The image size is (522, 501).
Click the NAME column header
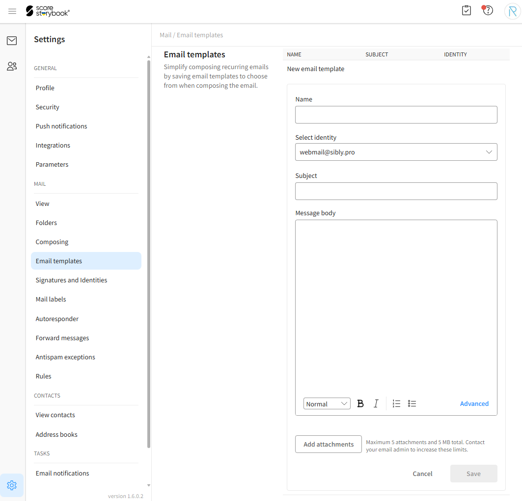coord(294,54)
